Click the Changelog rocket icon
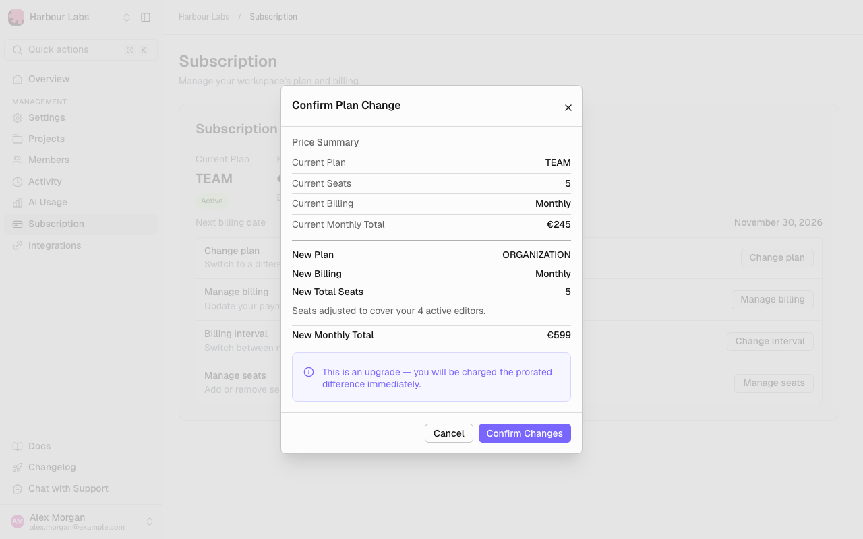Viewport: 863px width, 539px height. tap(18, 468)
